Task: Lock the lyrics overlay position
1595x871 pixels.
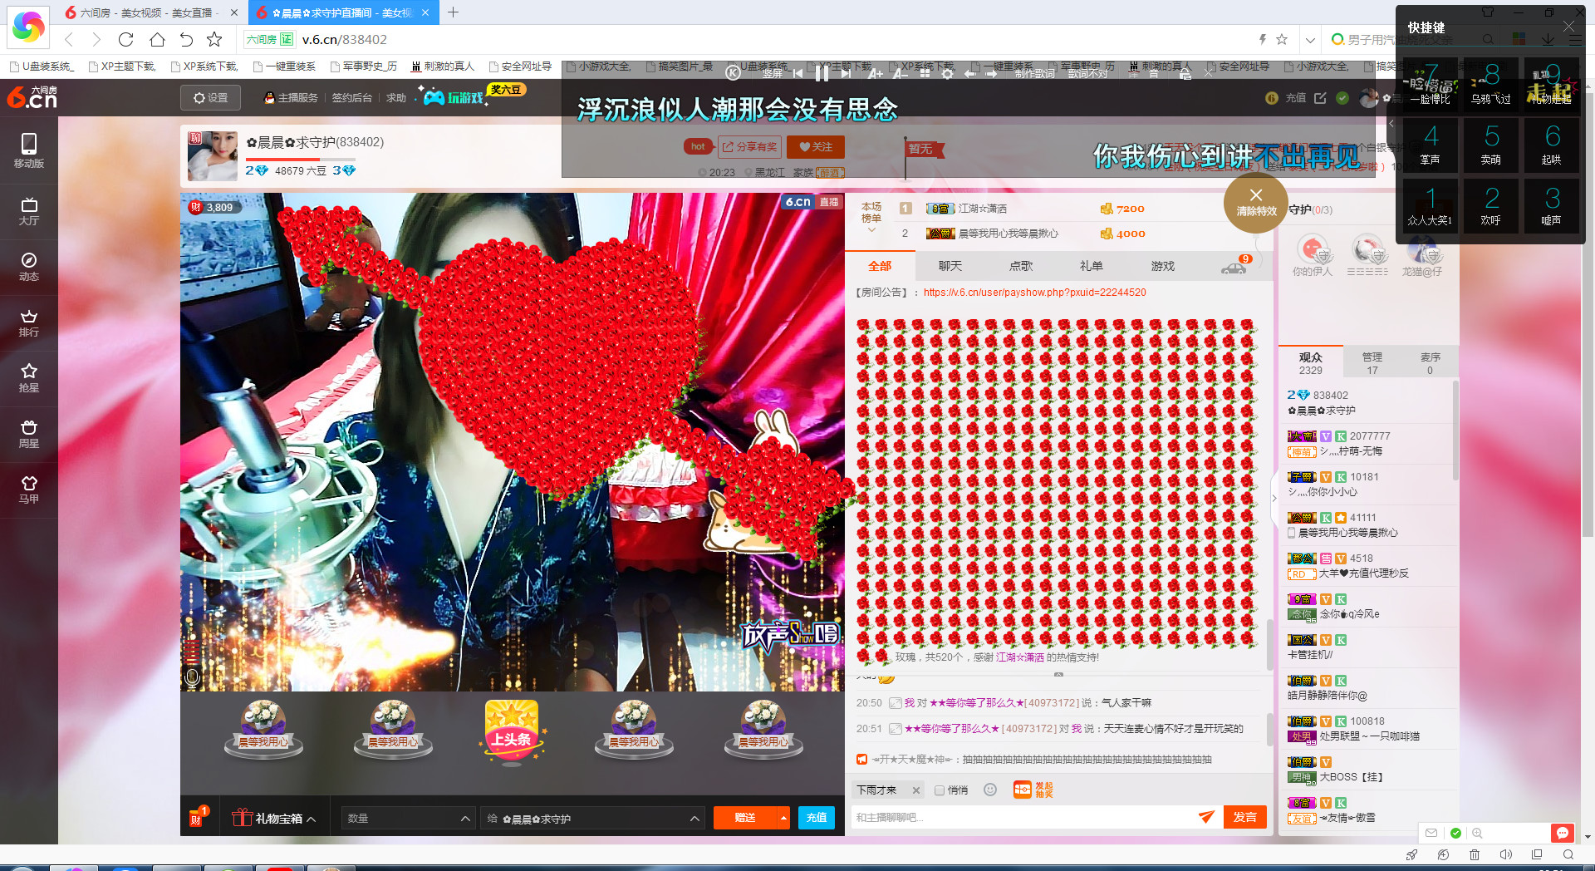Action: click(1185, 73)
